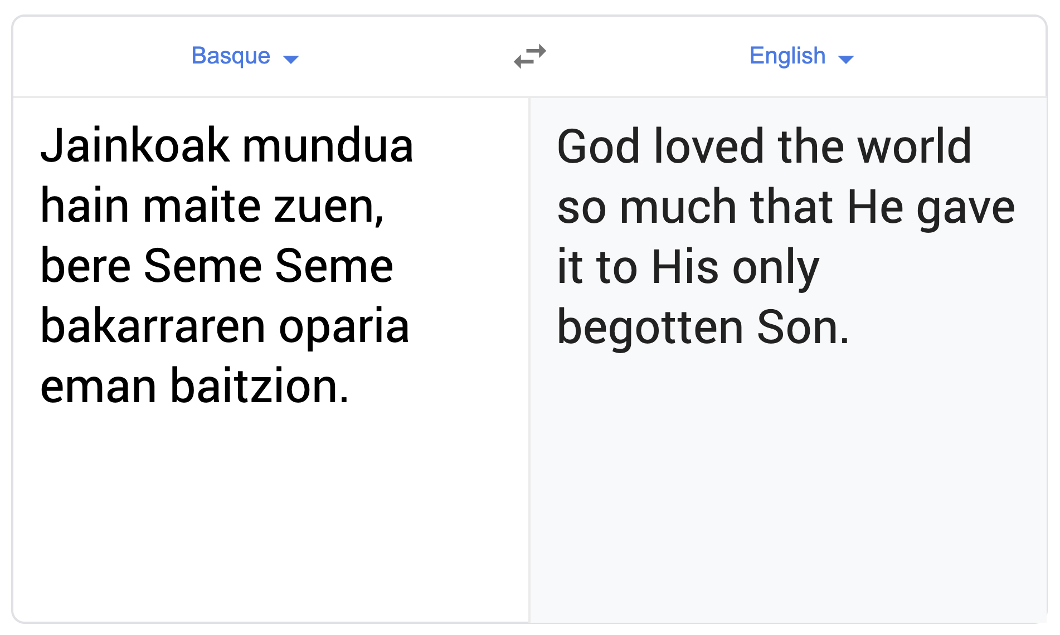Click the word 'begotten' in the translation
The height and width of the screenshot is (635, 1060).
point(650,328)
